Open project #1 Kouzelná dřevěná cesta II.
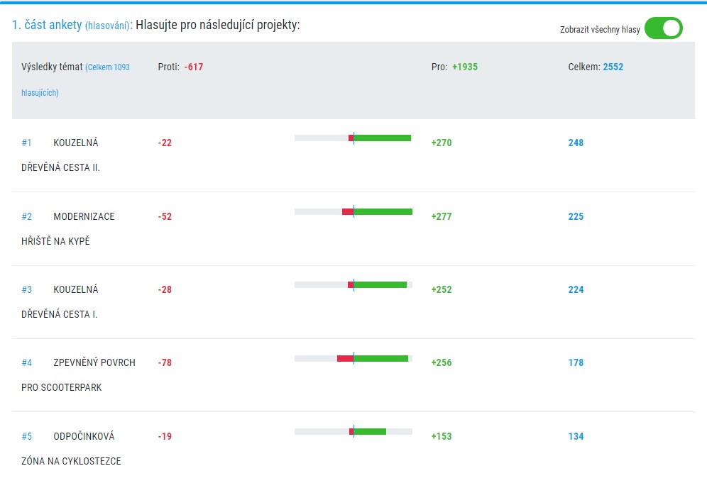 click(x=60, y=155)
